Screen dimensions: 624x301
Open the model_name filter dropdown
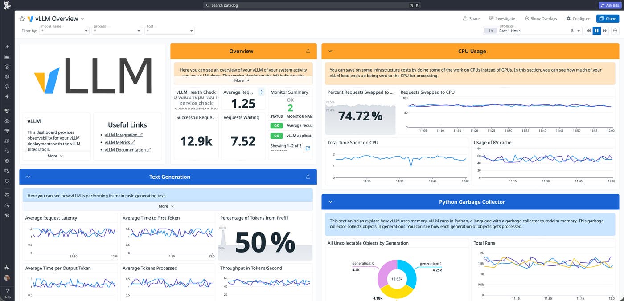coord(65,31)
